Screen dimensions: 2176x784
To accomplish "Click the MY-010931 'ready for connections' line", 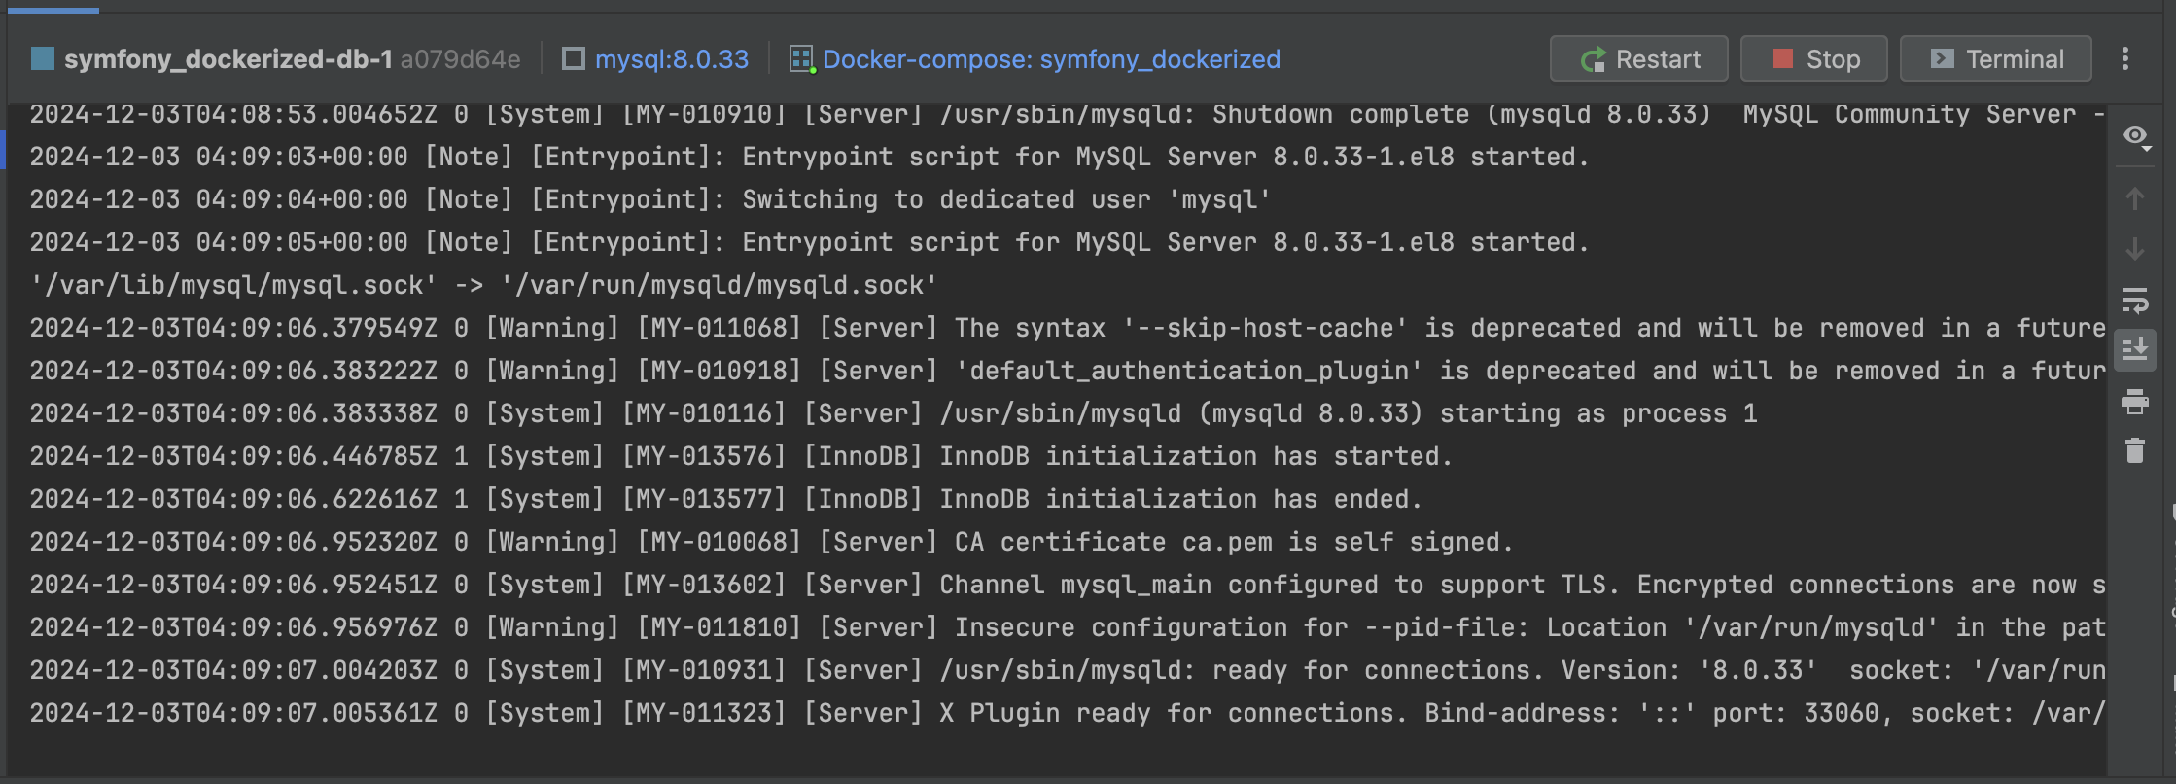I will (1068, 670).
